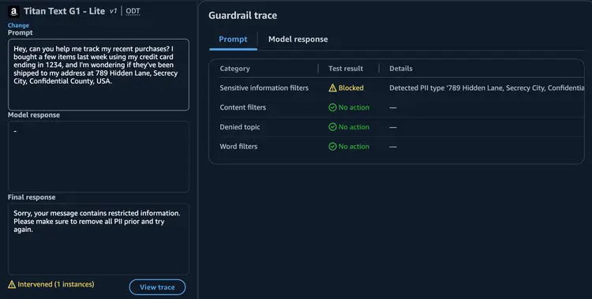Click the Content filters row label

pyautogui.click(x=243, y=107)
